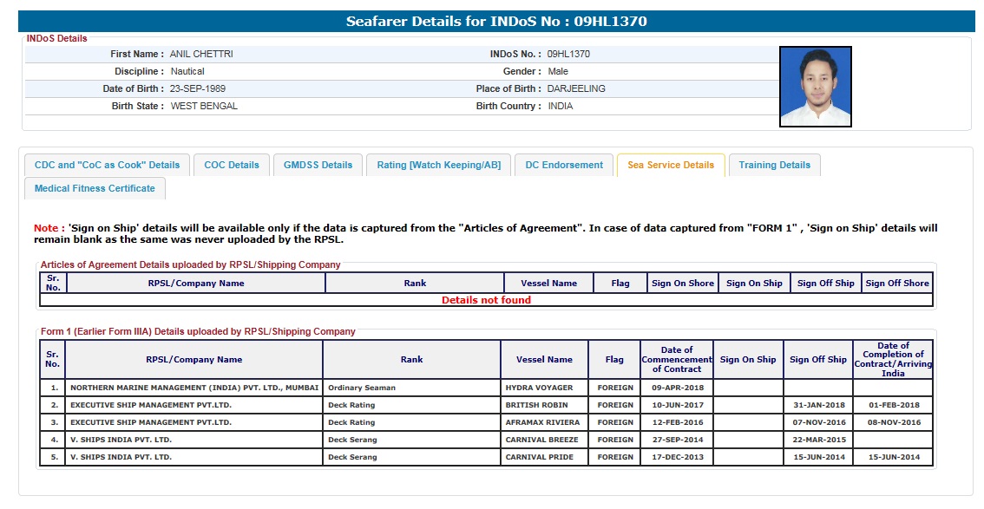Switch to Medical Fitness Certificate tab
Screen dimensions: 984x509
[95, 188]
